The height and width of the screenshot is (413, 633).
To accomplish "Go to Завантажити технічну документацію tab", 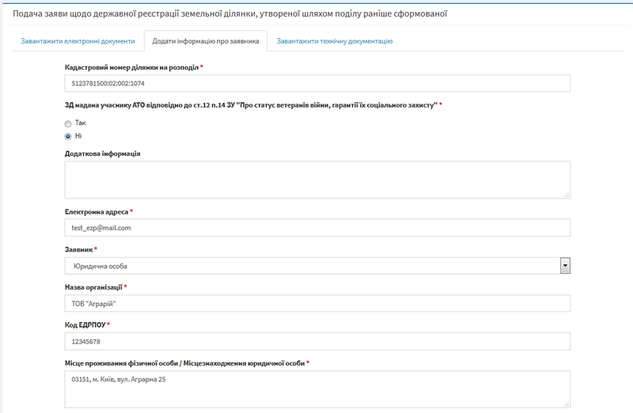I will pyautogui.click(x=334, y=41).
